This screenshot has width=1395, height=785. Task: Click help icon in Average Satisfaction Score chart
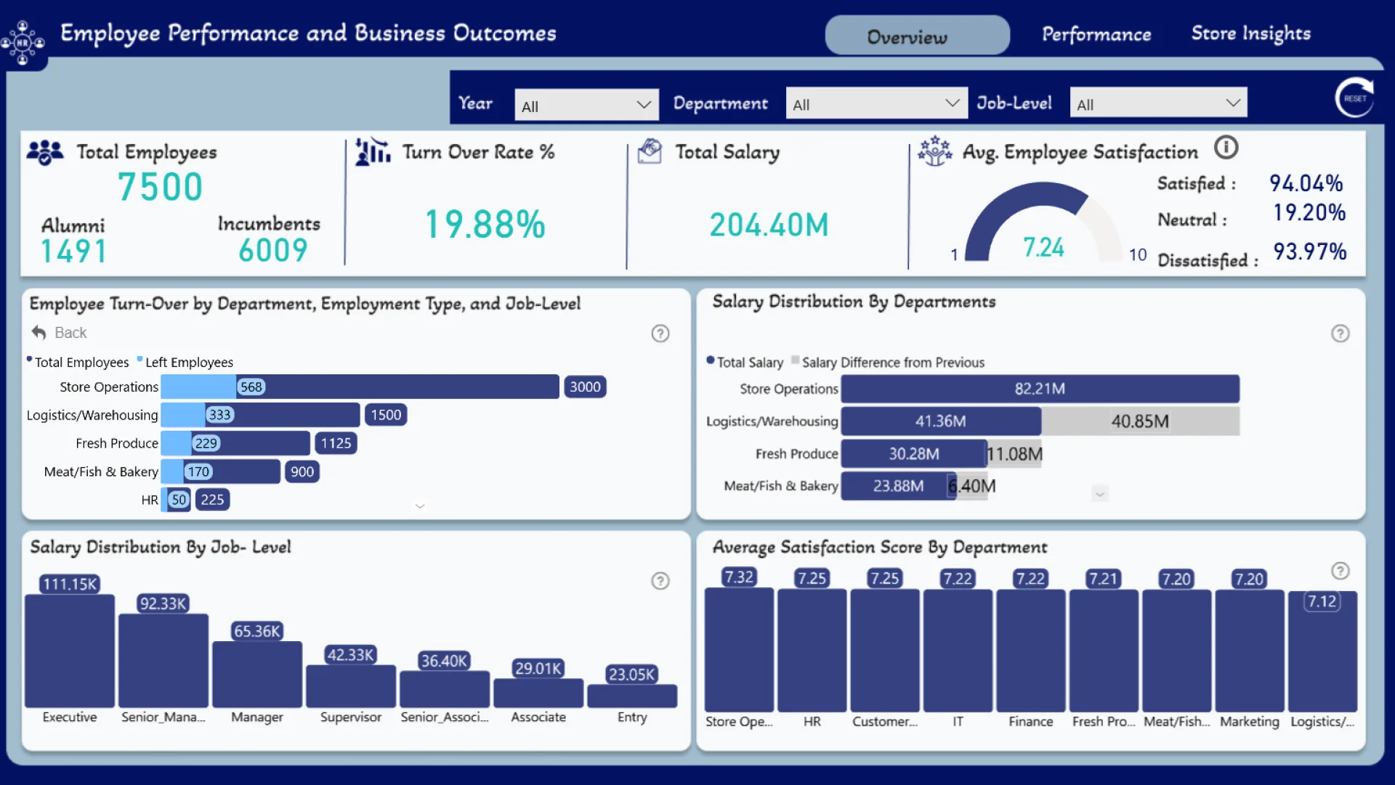pyautogui.click(x=1340, y=571)
